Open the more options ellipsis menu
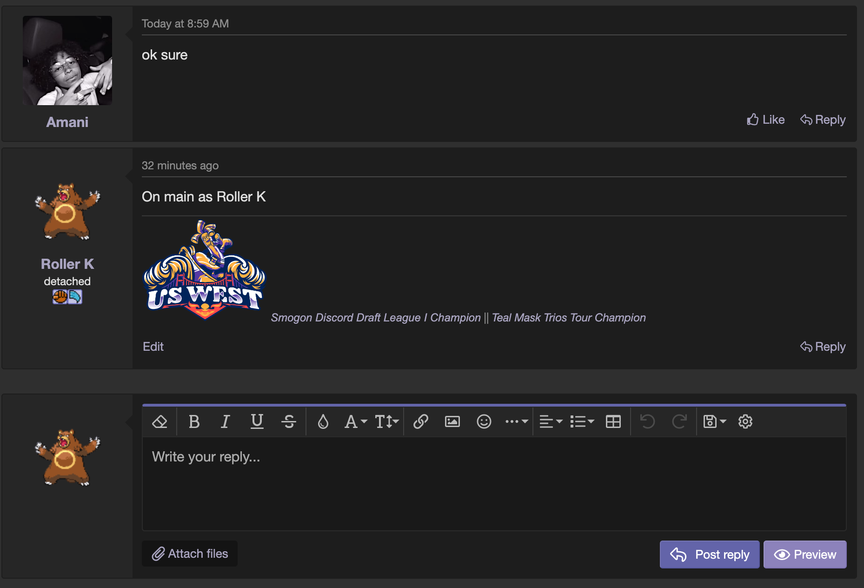 (516, 421)
